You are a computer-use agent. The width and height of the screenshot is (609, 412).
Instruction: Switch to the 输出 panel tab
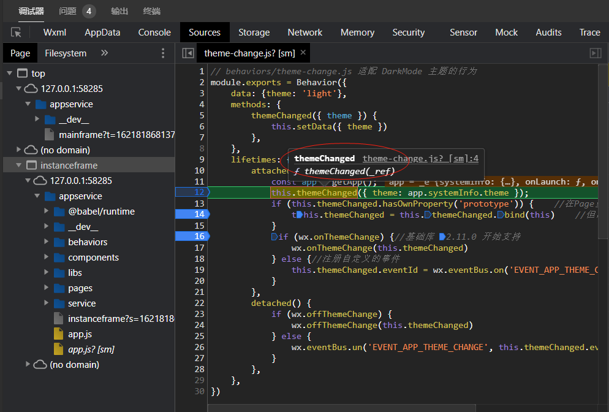click(x=119, y=11)
